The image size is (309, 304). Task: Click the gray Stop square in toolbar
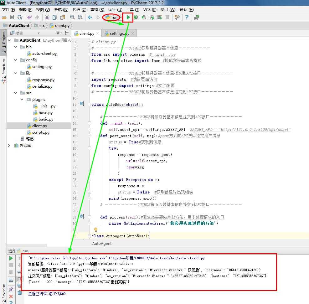coord(167,17)
